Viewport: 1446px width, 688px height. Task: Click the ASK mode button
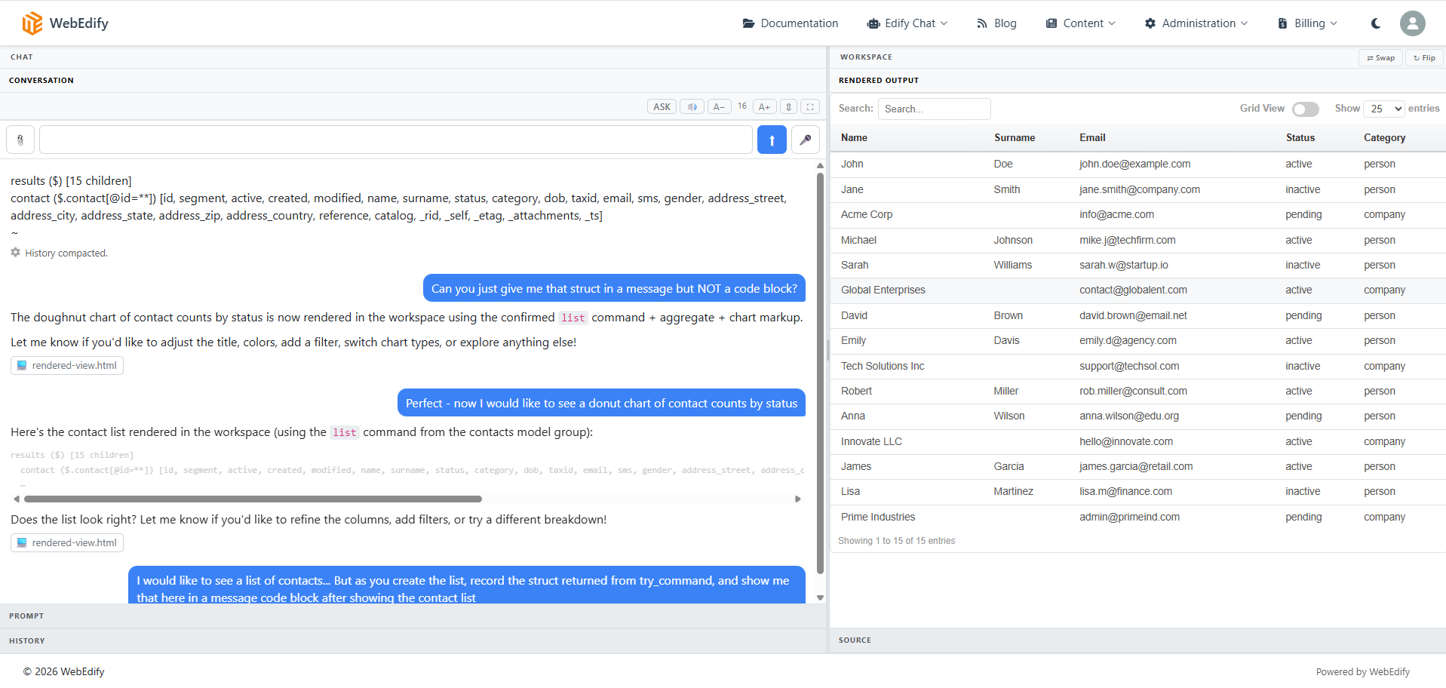pyautogui.click(x=662, y=107)
